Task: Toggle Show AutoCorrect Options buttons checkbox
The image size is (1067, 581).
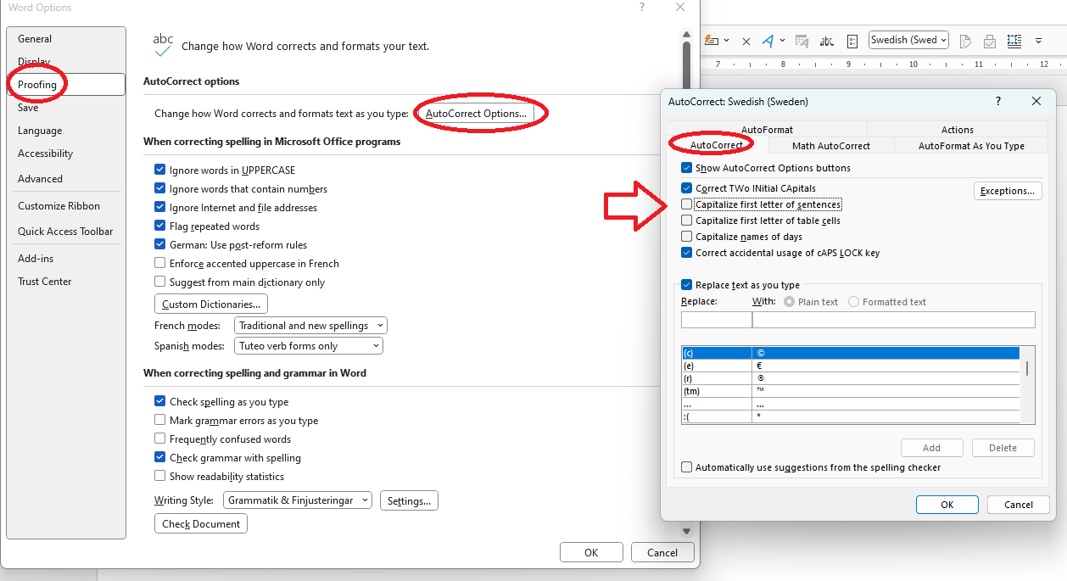Action: 687,168
